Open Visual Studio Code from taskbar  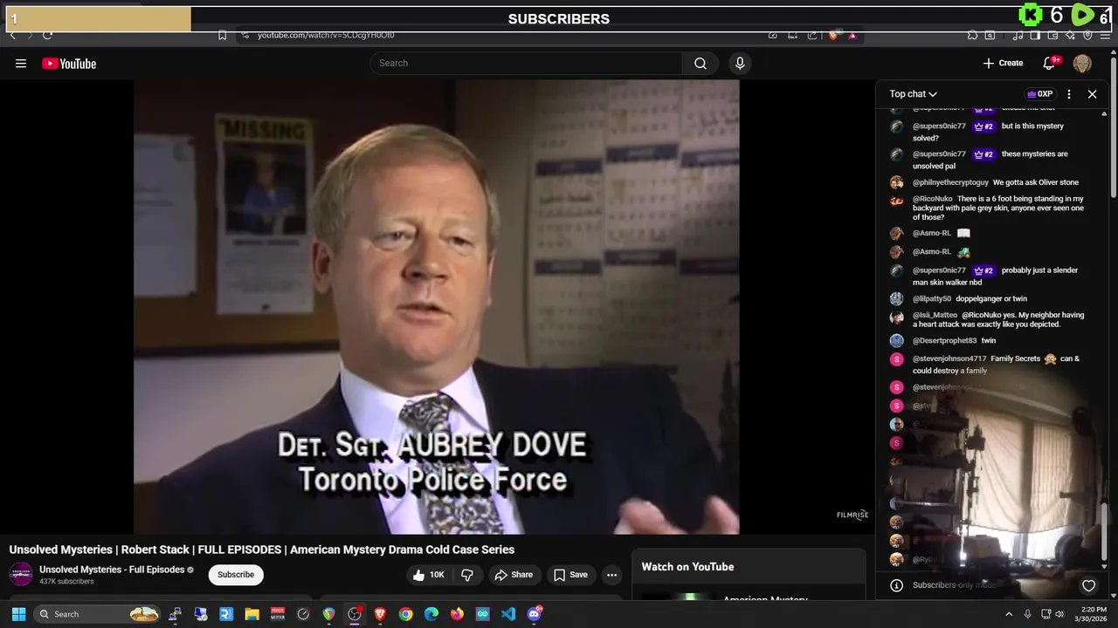pos(508,614)
